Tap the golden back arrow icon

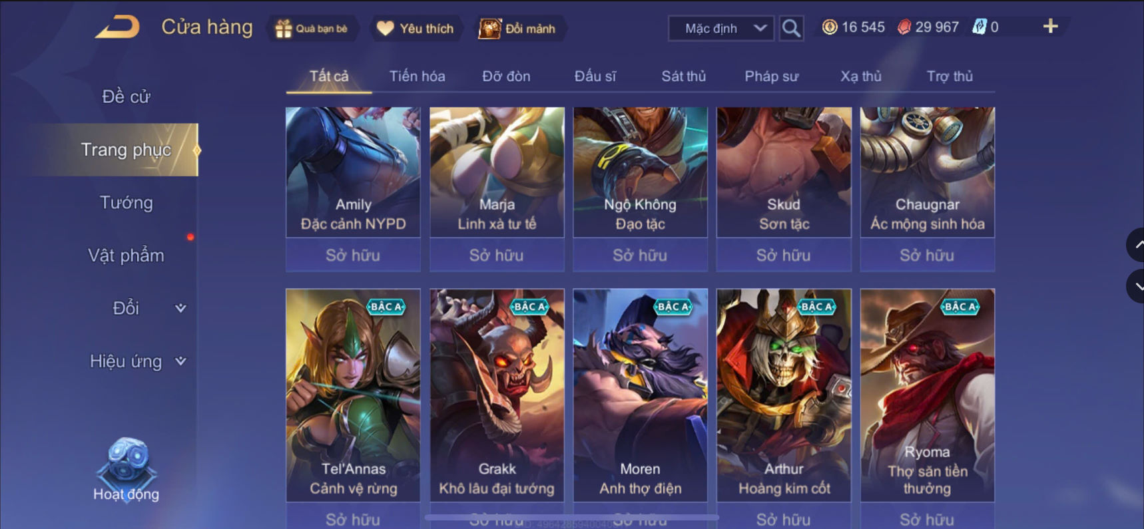(x=118, y=27)
